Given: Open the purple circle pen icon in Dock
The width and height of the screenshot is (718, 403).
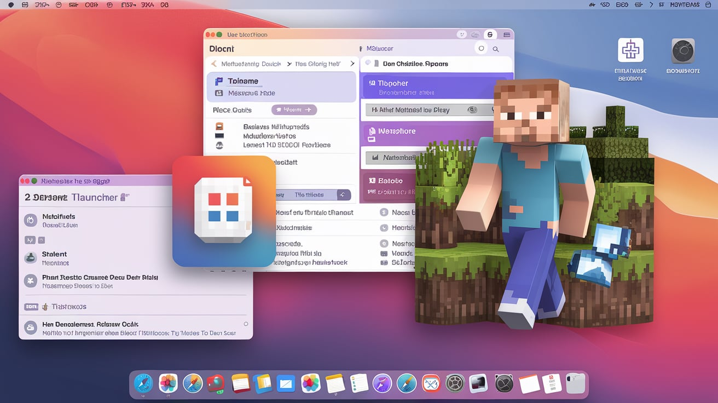Looking at the screenshot, I should [x=382, y=383].
